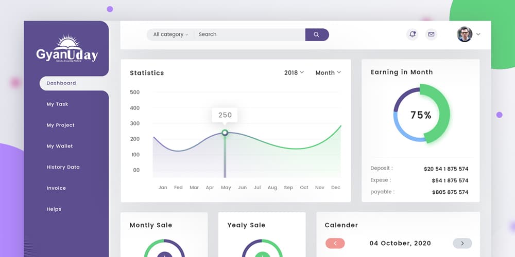Open Helps in sidebar
The width and height of the screenshot is (515, 257).
54,209
